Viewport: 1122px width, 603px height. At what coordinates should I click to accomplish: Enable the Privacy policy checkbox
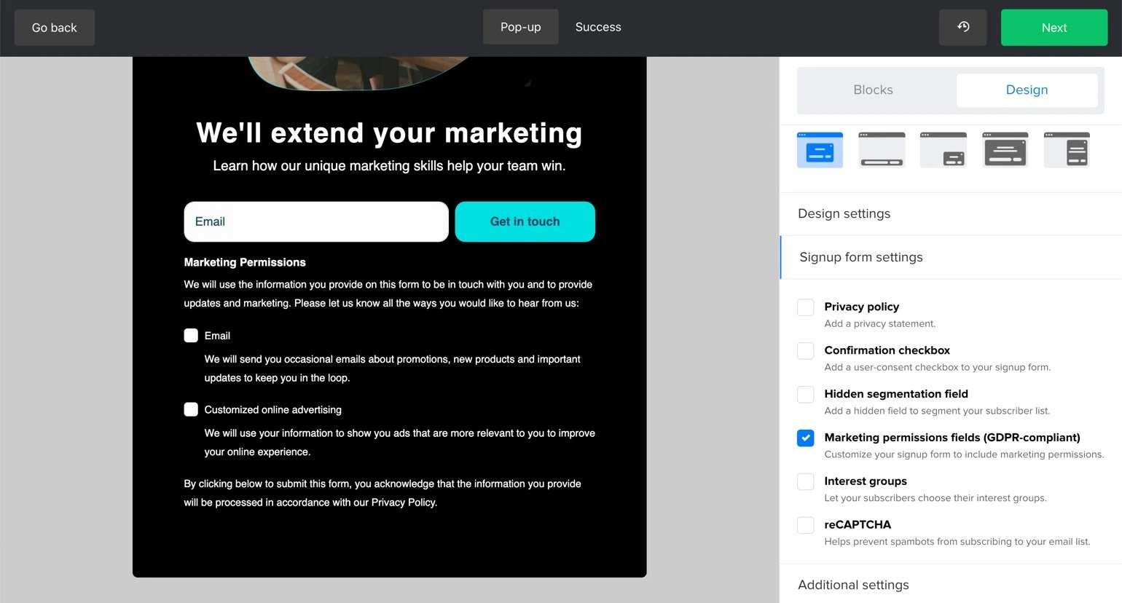click(x=805, y=307)
